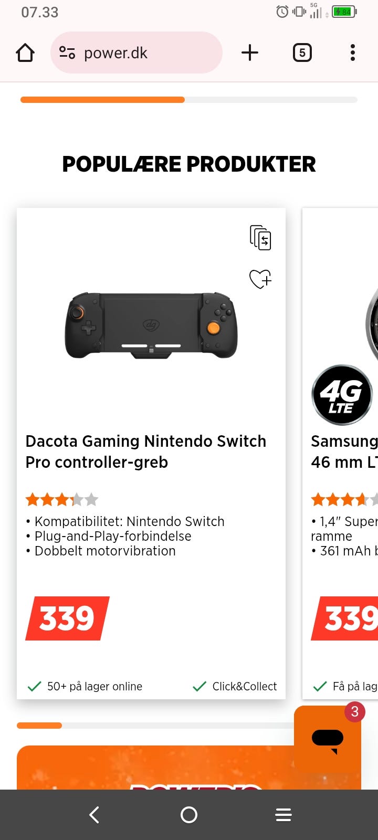Click the product carousel scroll indicator
This screenshot has height=840, width=378.
pos(39,726)
